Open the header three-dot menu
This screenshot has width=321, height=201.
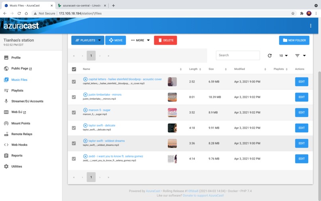(x=311, y=26)
